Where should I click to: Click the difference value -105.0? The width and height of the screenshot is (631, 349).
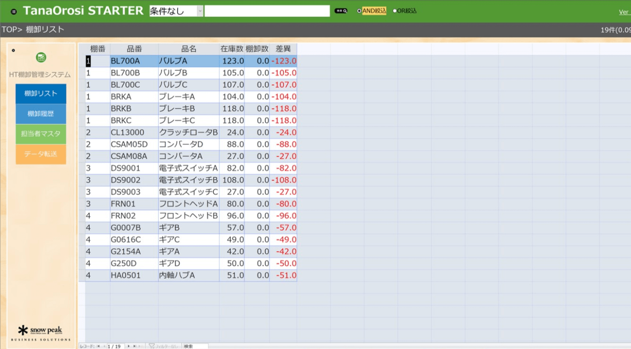pos(283,73)
